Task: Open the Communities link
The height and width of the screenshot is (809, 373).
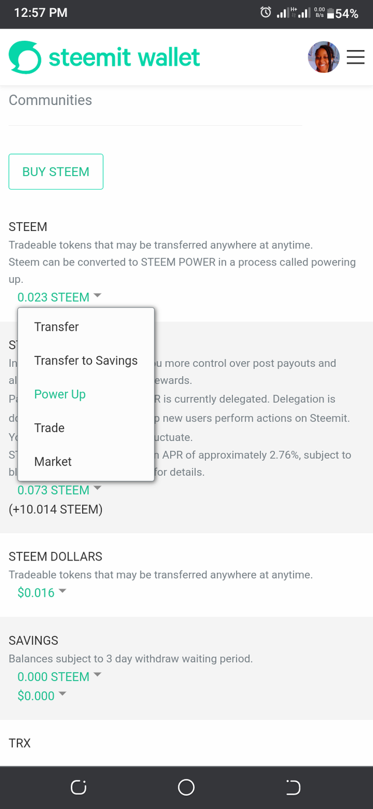Action: pos(51,100)
